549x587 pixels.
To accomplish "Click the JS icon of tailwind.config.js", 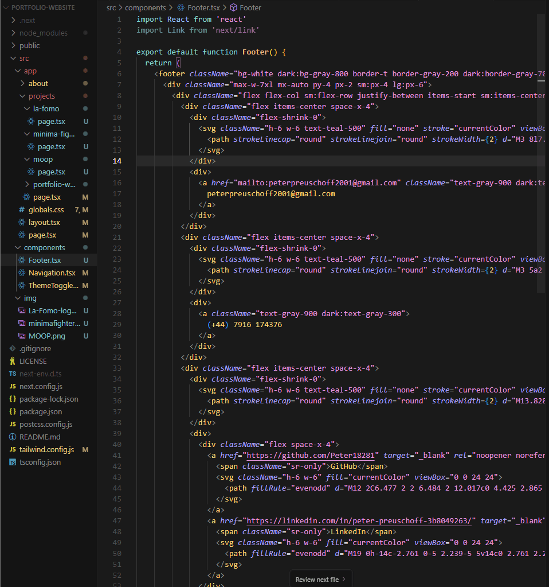I will (13, 449).
